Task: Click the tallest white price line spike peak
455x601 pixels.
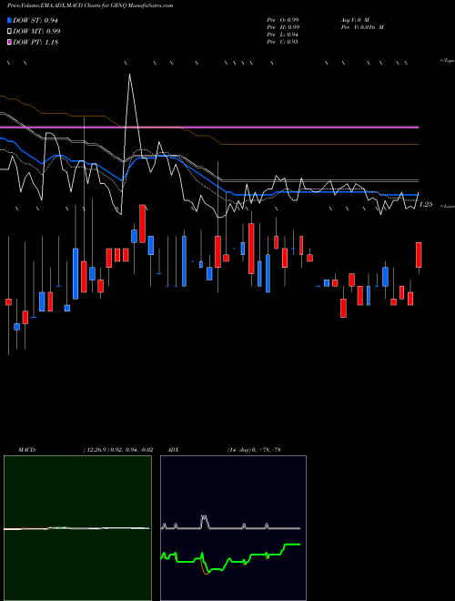Action: click(129, 75)
